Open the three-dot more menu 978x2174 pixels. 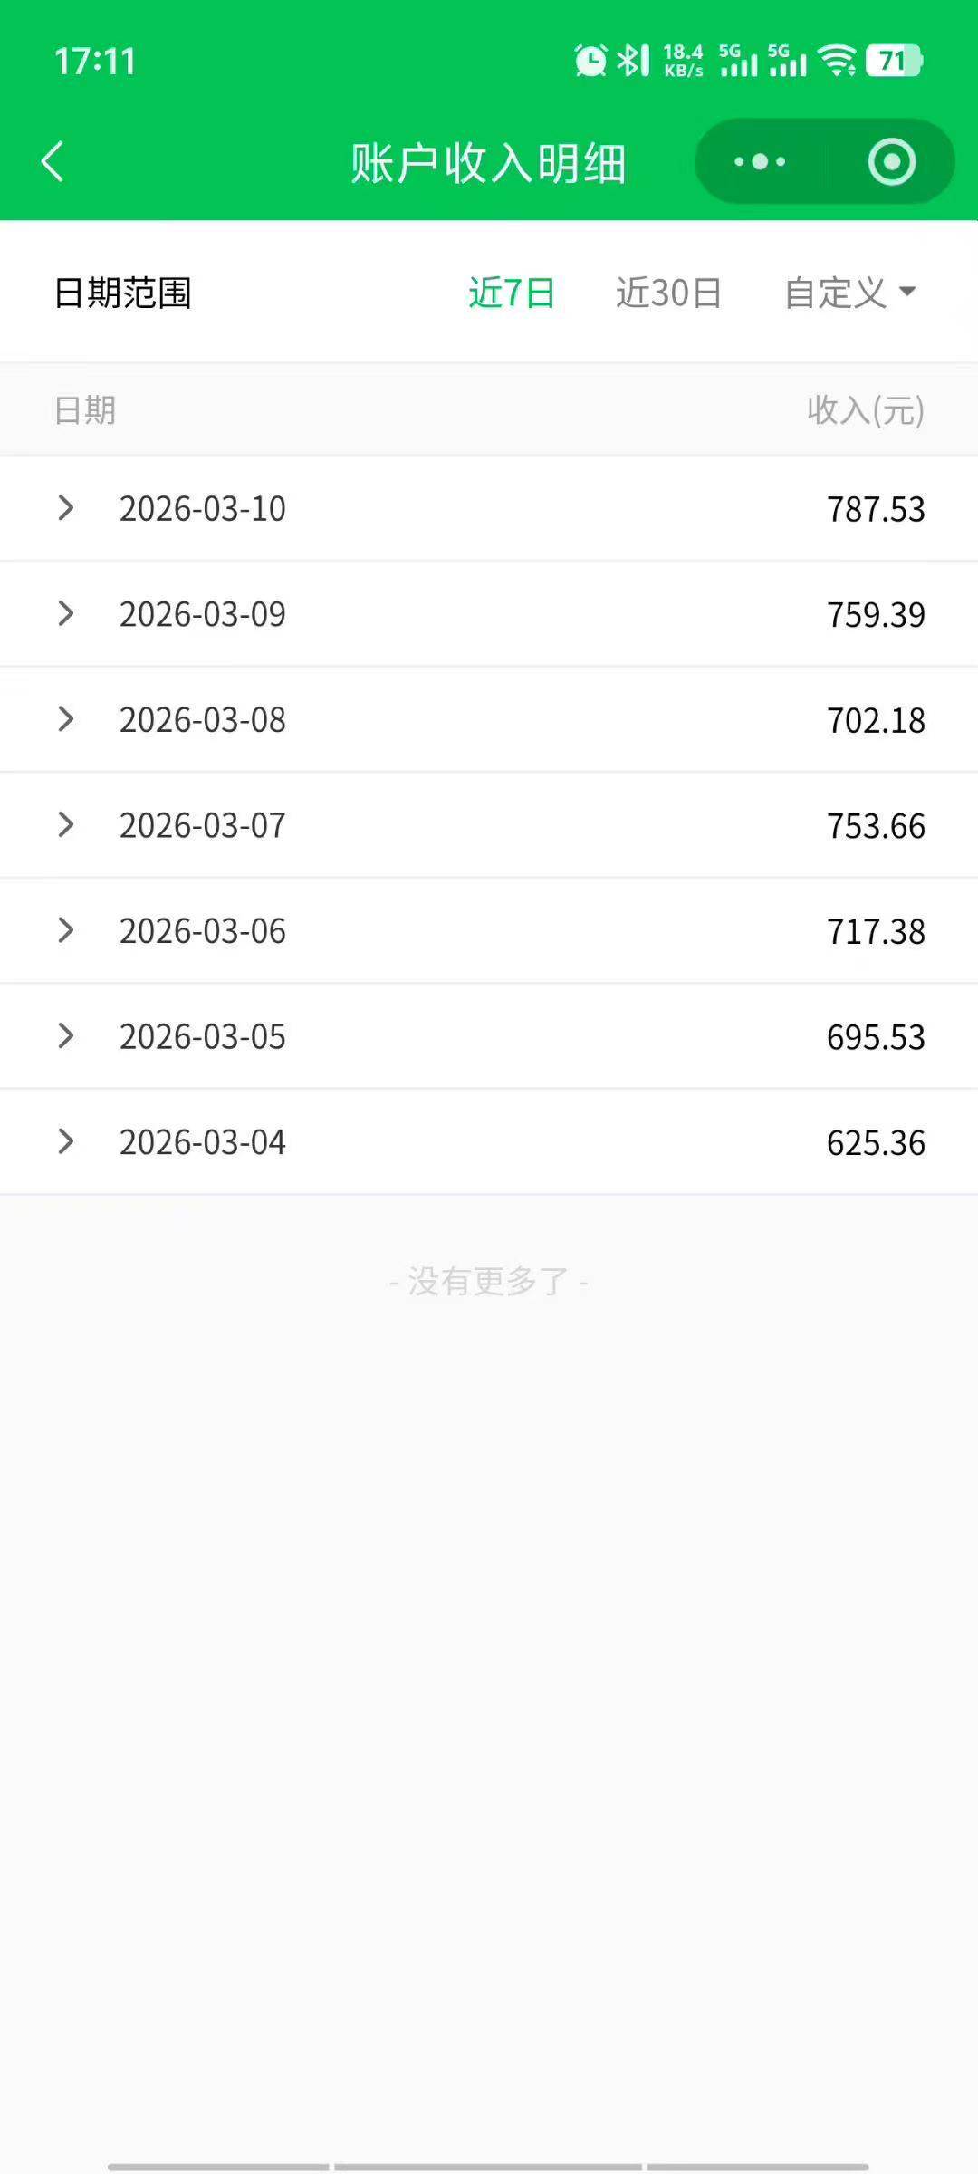point(760,162)
